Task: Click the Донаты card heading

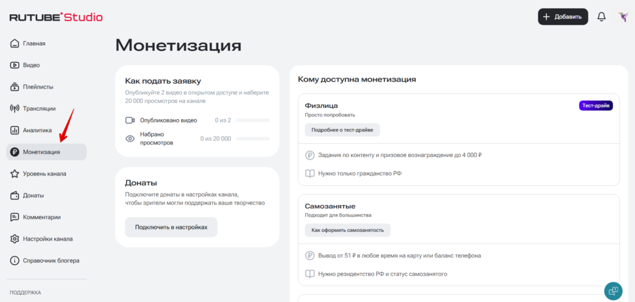Action: click(141, 183)
